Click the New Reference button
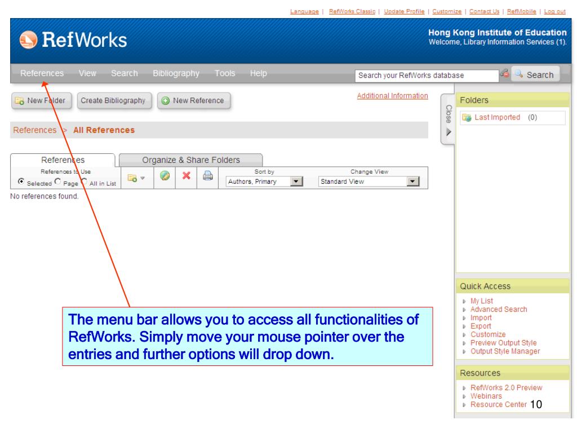The width and height of the screenshot is (577, 433). pyautogui.click(x=194, y=100)
